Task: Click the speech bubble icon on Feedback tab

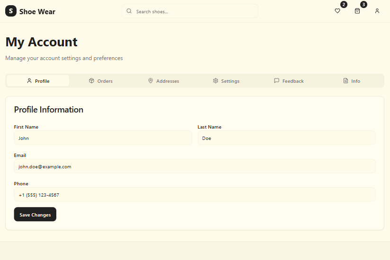Action: tap(276, 81)
